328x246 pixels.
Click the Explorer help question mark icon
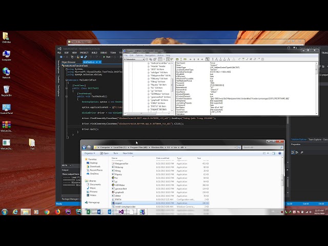coord(280,153)
